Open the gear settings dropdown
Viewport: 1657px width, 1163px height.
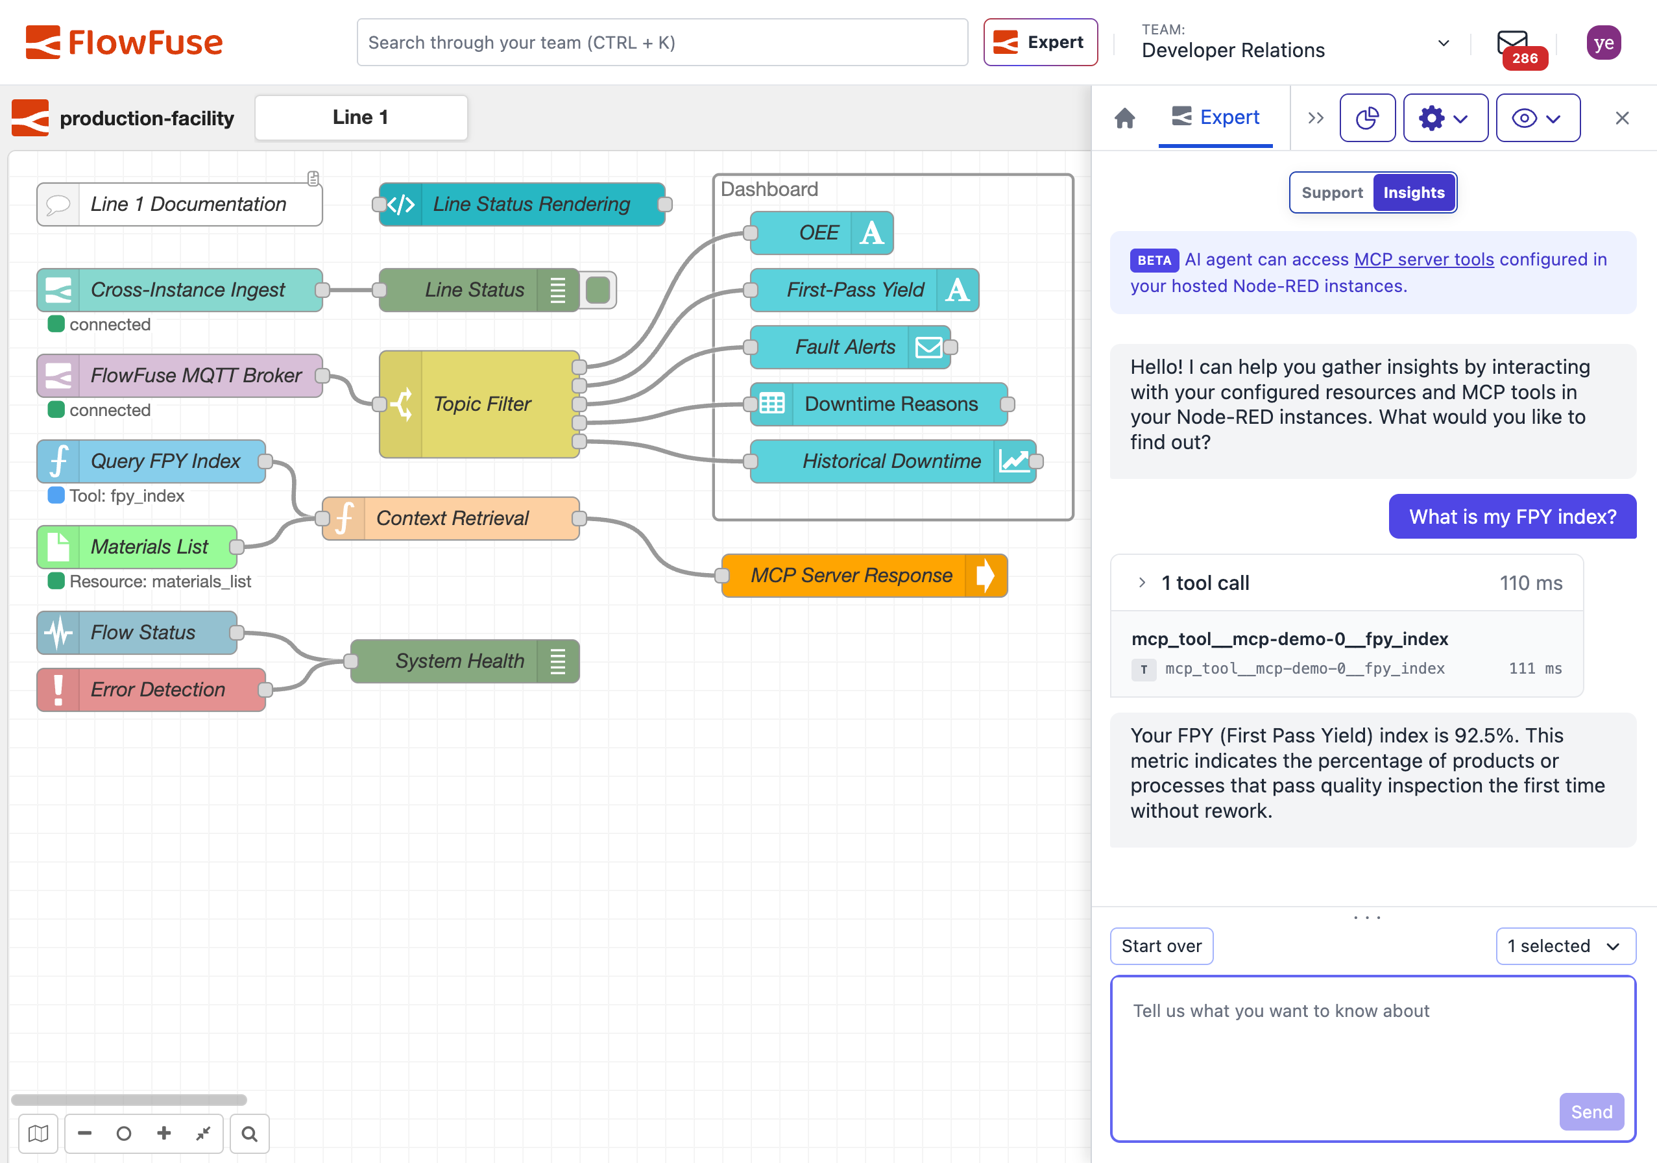click(x=1445, y=117)
